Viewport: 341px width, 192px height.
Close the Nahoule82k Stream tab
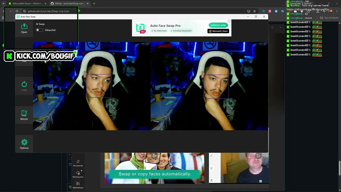(x=45, y=3)
